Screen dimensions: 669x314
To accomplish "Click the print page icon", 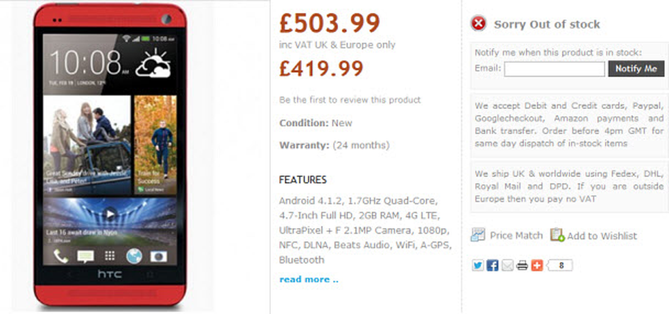I will (x=522, y=266).
